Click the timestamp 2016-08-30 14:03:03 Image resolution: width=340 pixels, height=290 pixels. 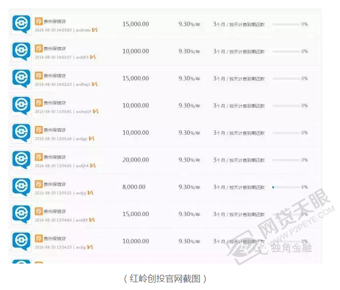tap(53, 30)
